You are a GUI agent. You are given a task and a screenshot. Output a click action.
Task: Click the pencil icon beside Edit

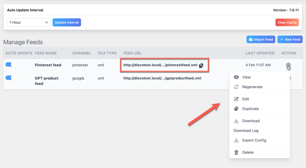(x=236, y=99)
